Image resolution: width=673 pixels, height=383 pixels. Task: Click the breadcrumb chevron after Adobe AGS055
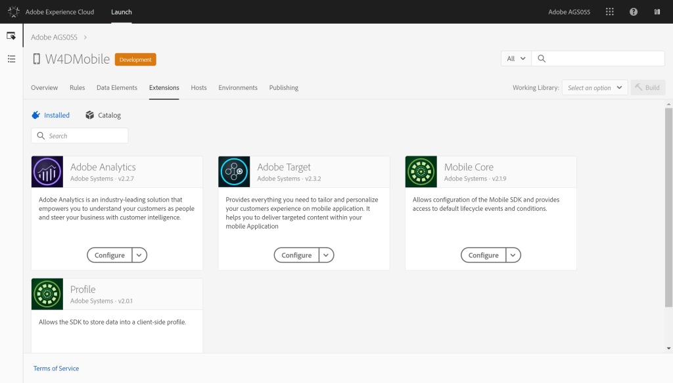coord(85,37)
